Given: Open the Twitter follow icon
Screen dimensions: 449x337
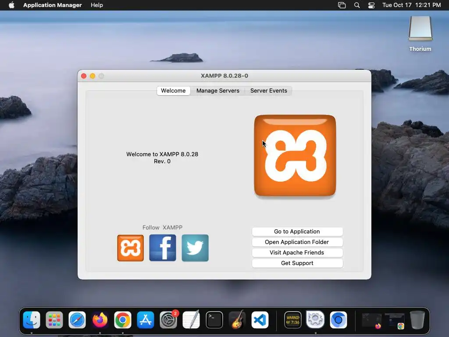Looking at the screenshot, I should [195, 248].
